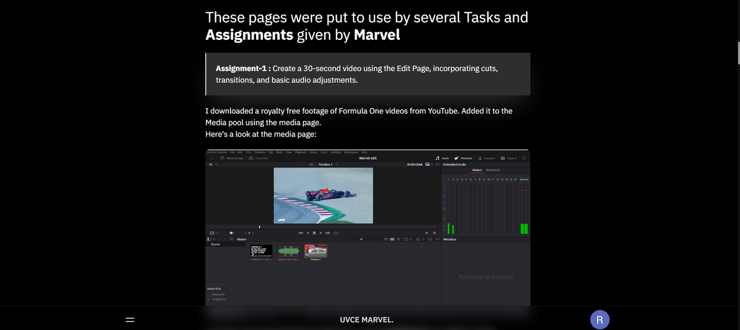740x330 pixels.
Task: Open viewer options three-dot menu
Action: (x=438, y=164)
